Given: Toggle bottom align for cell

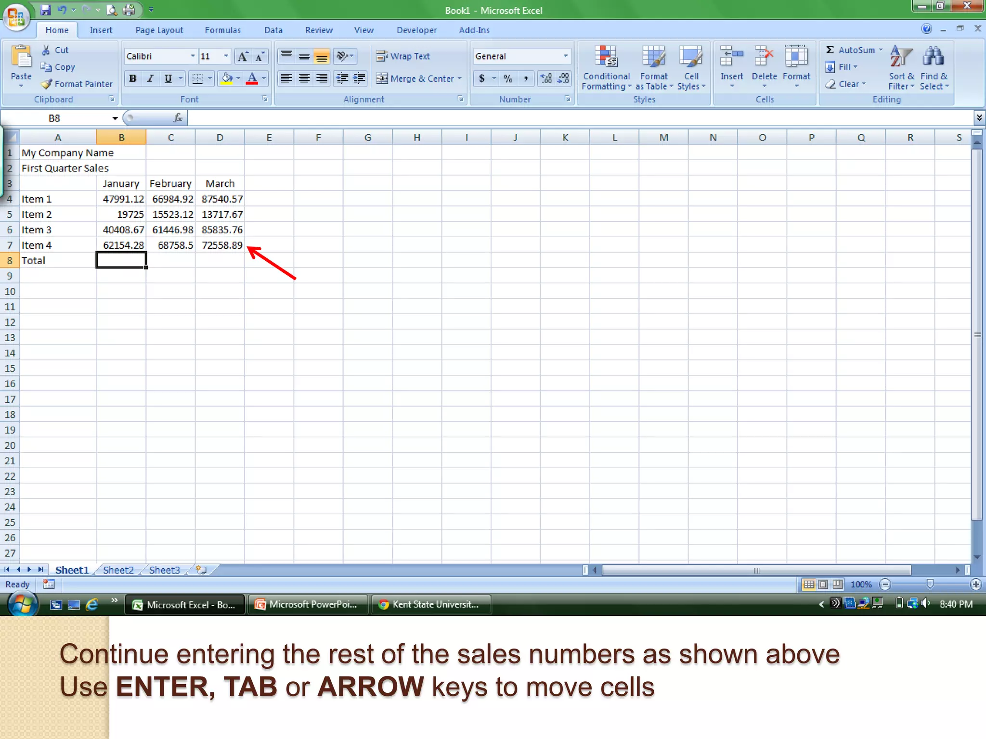Looking at the screenshot, I should click(x=321, y=56).
